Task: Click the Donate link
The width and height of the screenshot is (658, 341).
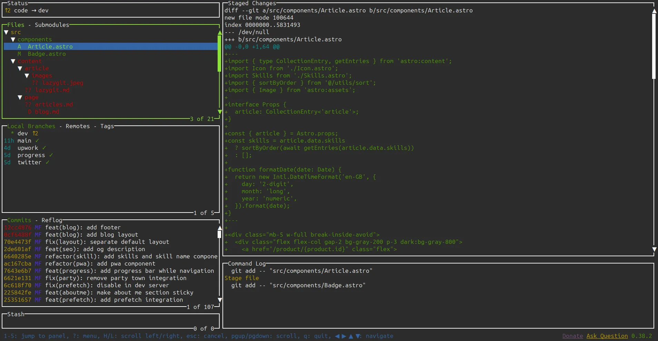Action: click(x=572, y=336)
